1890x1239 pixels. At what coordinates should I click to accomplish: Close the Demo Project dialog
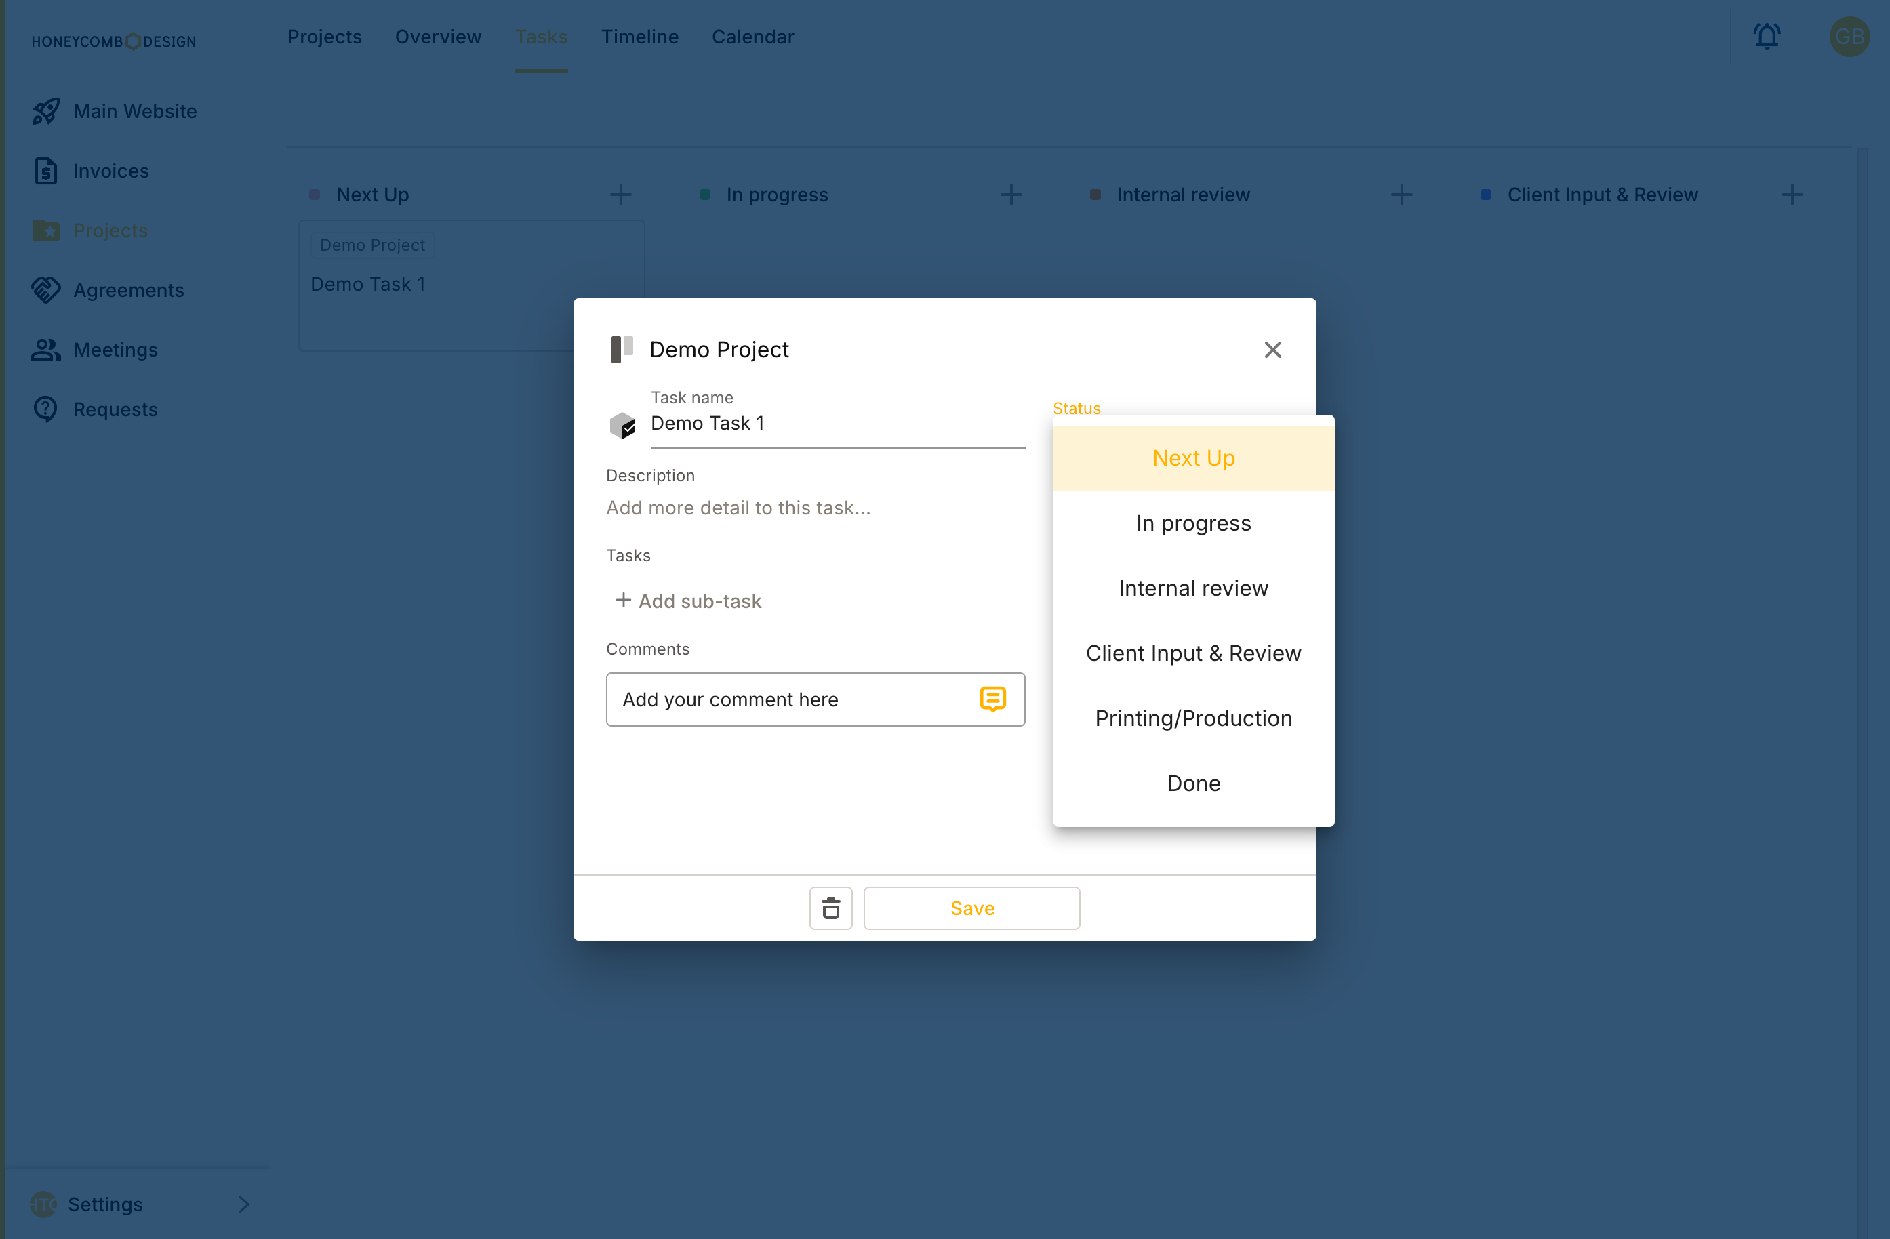[x=1273, y=350]
